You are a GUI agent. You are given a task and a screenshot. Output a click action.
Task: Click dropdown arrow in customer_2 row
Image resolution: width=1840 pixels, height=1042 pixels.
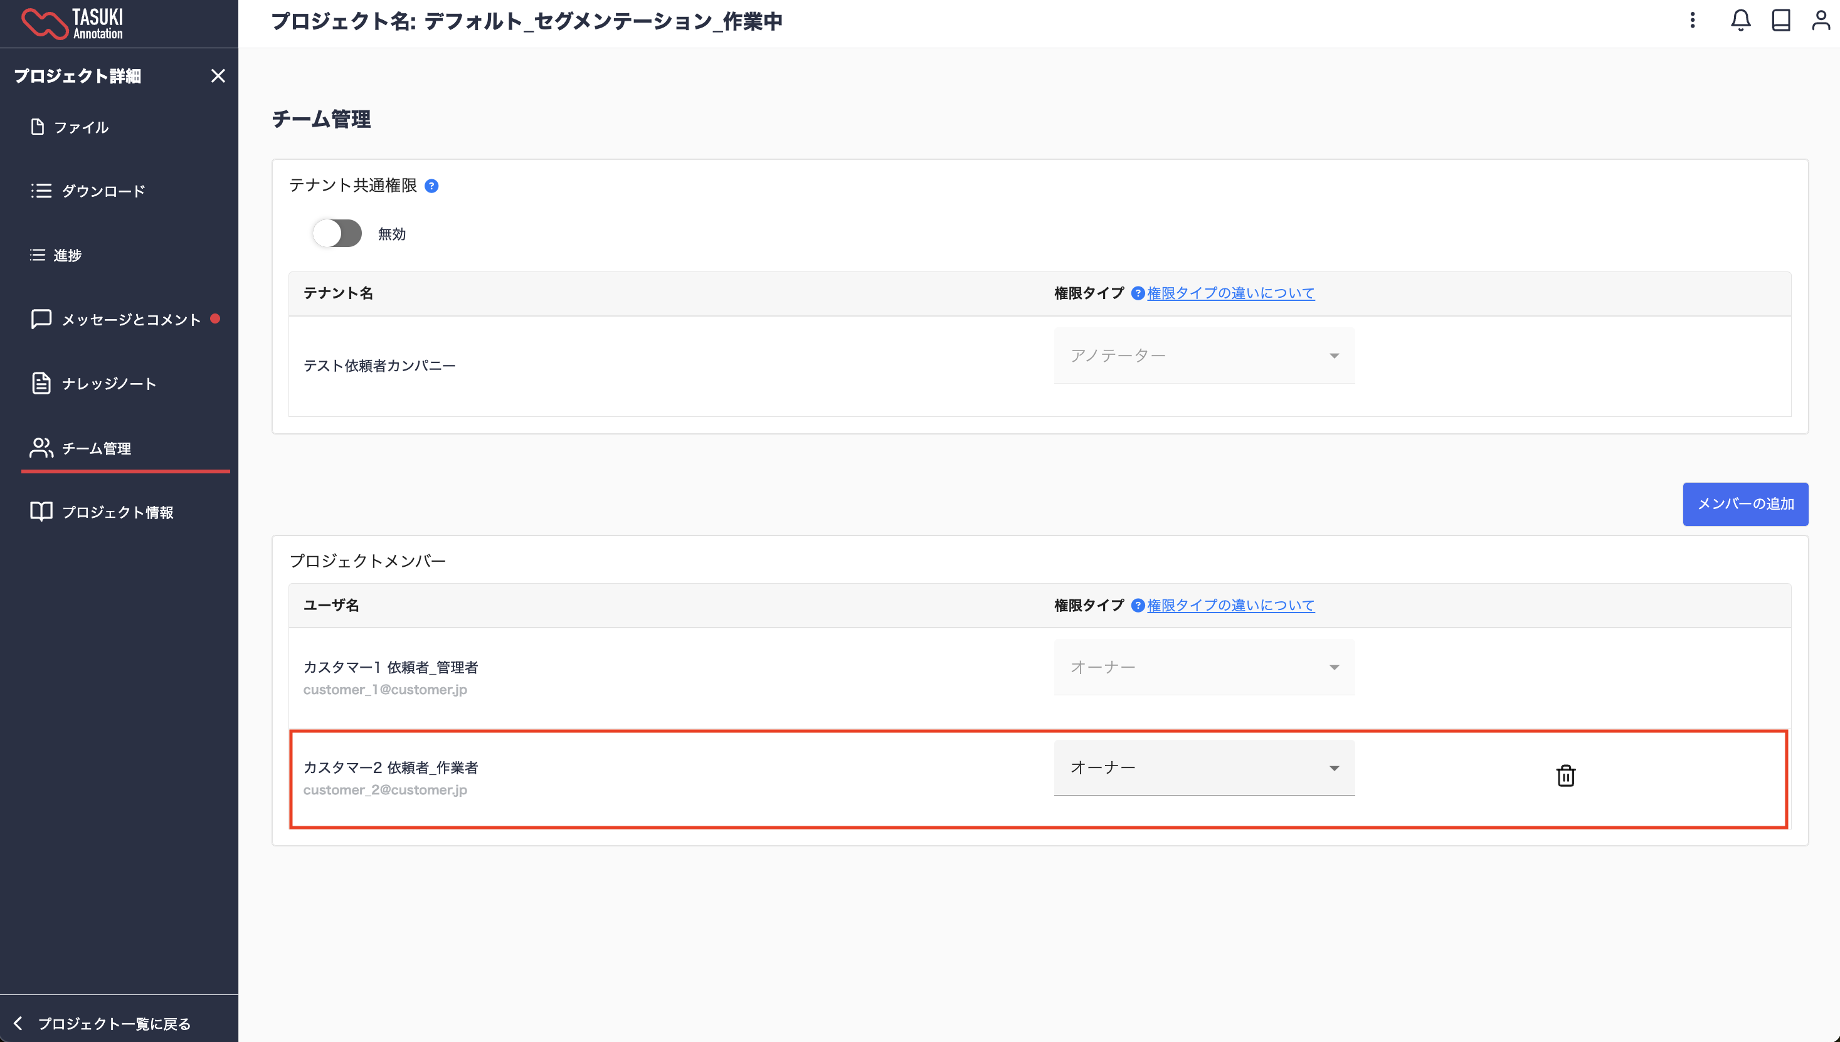click(1334, 768)
